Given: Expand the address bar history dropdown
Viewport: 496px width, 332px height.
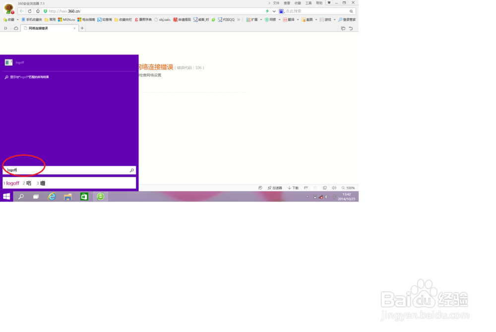Looking at the screenshot, I should [x=274, y=11].
